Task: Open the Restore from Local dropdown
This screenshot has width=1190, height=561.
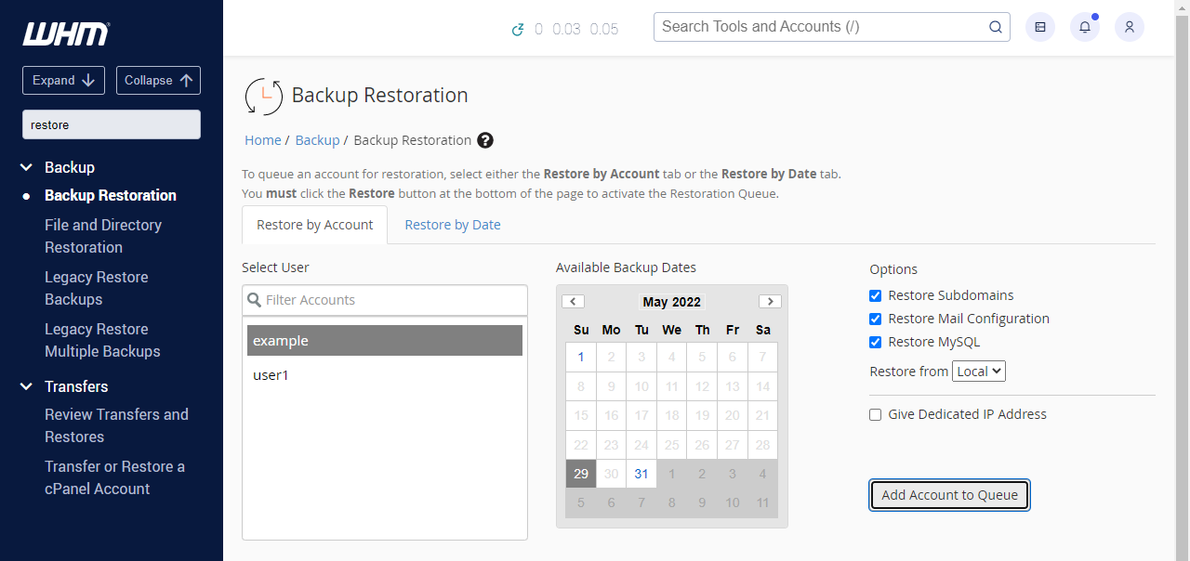Action: tap(978, 371)
